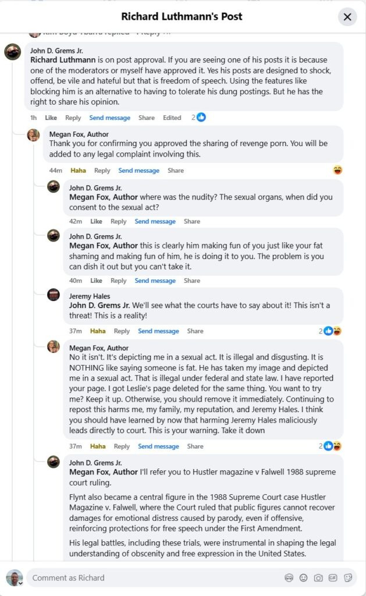Attach a photo with the camera icon

click(319, 577)
